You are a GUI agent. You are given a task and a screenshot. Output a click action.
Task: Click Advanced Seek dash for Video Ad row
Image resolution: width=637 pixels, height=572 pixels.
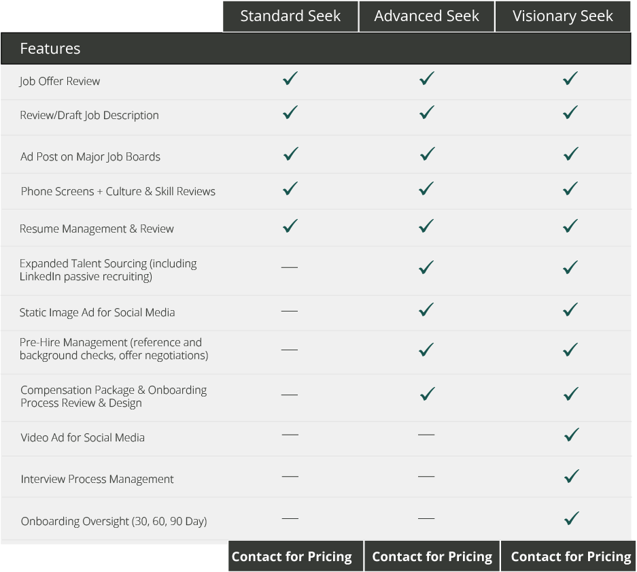tap(426, 435)
